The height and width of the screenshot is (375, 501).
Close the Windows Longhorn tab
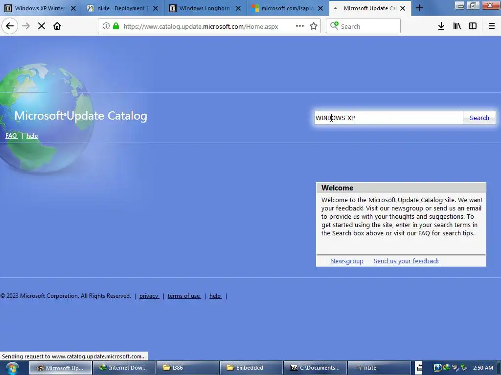238,8
